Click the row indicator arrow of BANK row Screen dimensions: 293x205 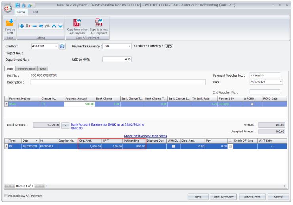pos(6,104)
